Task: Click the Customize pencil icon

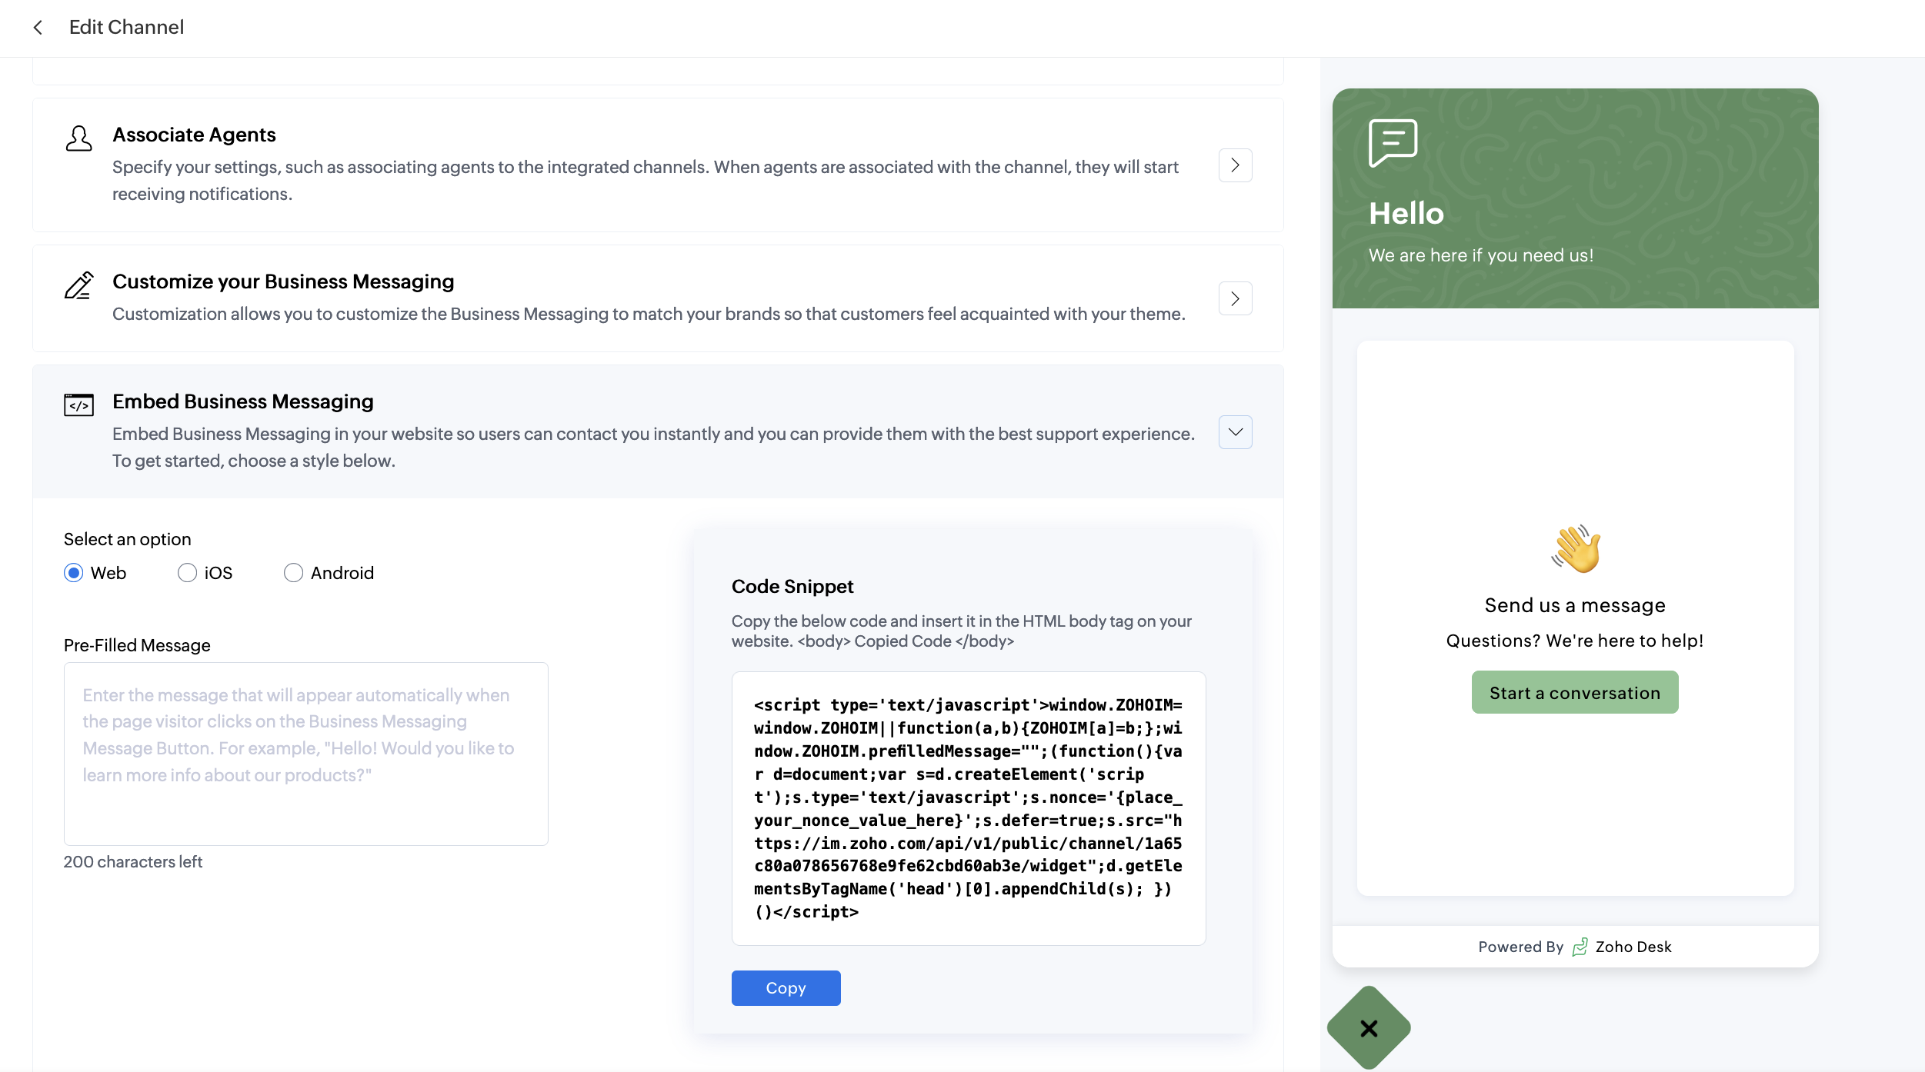Action: tap(78, 285)
